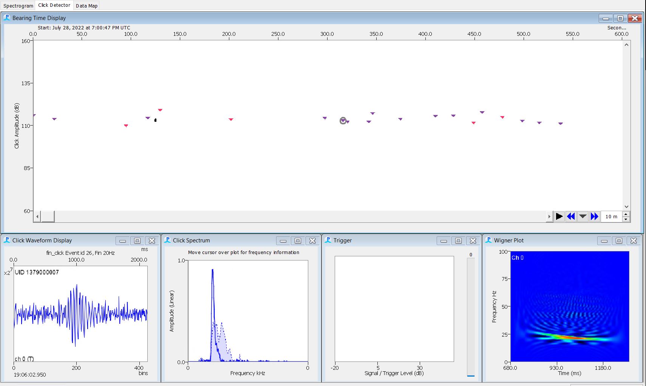Maximize the Click Waveform Display panel

pyautogui.click(x=137, y=240)
